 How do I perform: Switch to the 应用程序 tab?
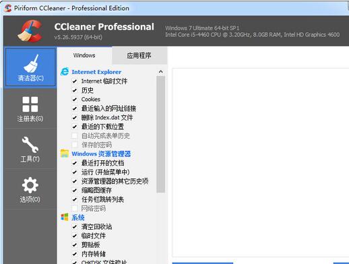point(139,55)
